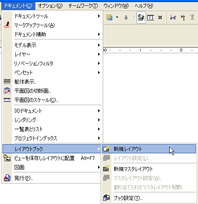198x204 pixels.
Task: Expand the ペンセット submenu
Action: click(x=52, y=73)
